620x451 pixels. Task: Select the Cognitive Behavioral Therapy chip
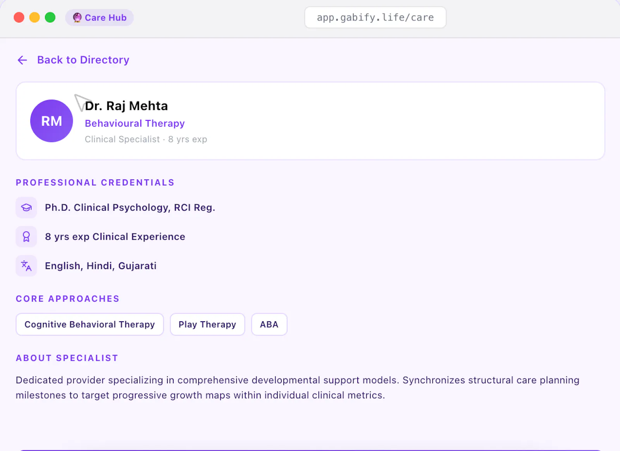(x=90, y=324)
